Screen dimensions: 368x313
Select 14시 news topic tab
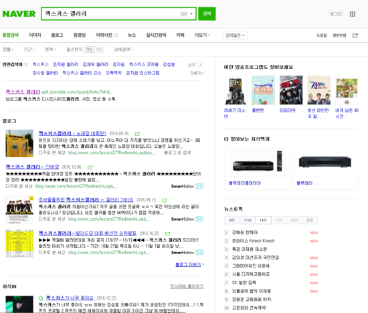(263, 220)
